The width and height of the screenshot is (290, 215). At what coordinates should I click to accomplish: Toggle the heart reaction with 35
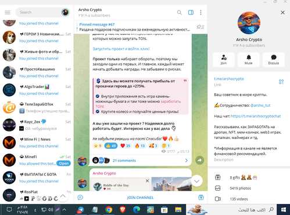[125, 146]
